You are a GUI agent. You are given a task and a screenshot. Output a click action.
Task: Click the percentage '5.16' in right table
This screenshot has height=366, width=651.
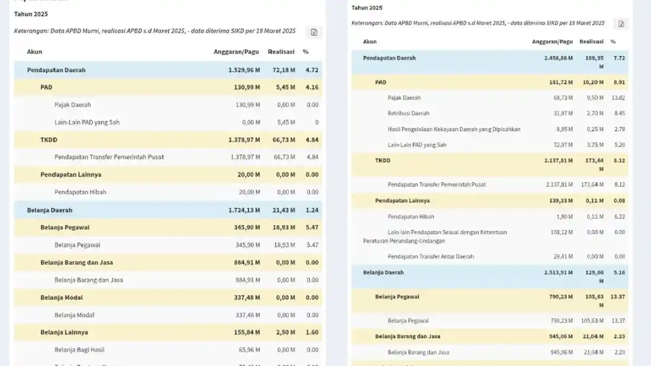coord(619,273)
